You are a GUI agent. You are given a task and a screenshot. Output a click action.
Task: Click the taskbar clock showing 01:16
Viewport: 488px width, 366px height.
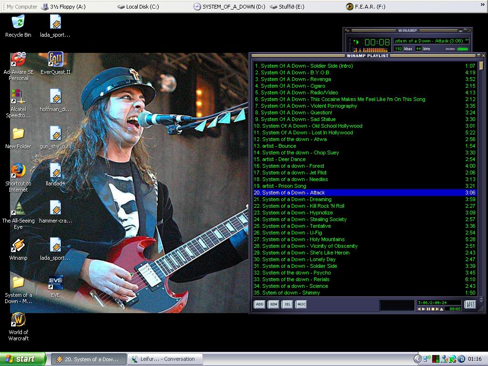click(x=475, y=359)
